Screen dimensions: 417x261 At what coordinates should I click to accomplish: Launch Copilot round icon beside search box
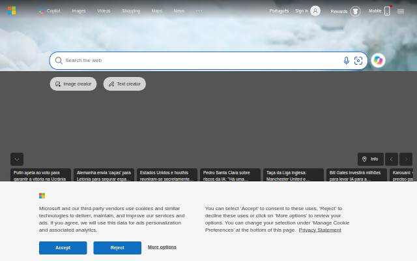(378, 61)
